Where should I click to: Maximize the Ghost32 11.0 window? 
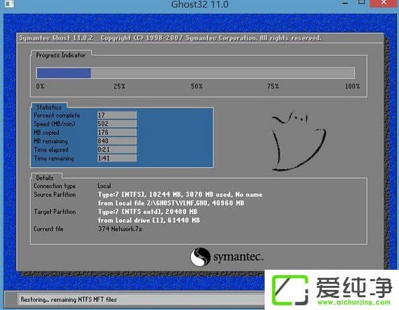(361, 3)
